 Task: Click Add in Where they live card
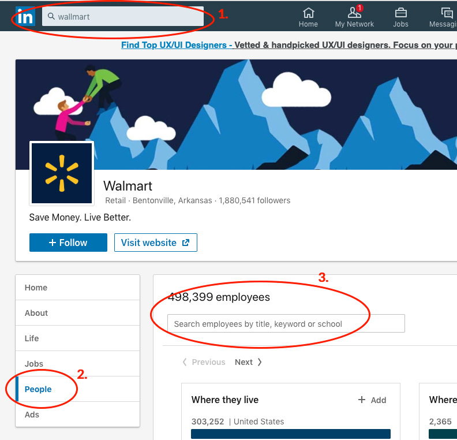pos(372,400)
